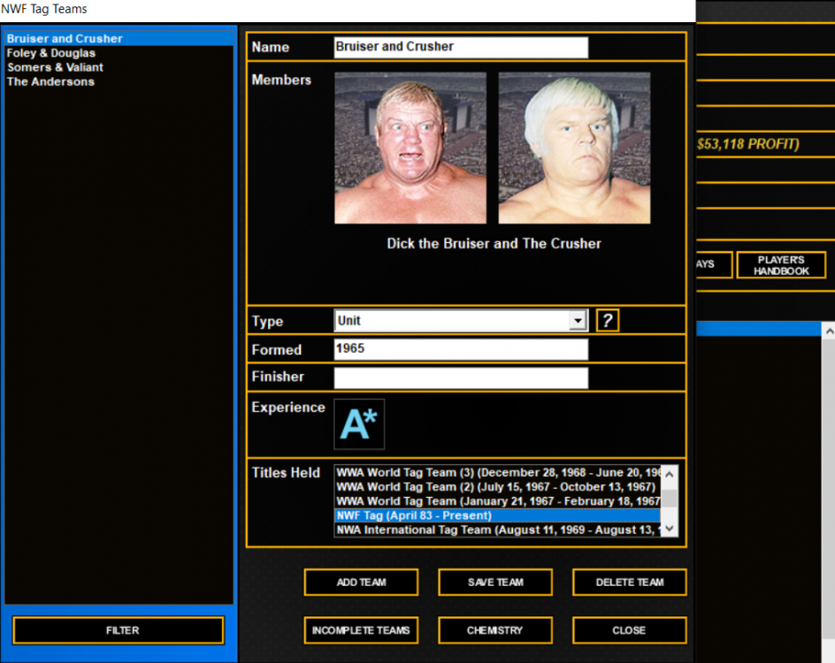The height and width of the screenshot is (663, 835).
Task: Click The Crusher's portrait photo
Action: coord(574,148)
